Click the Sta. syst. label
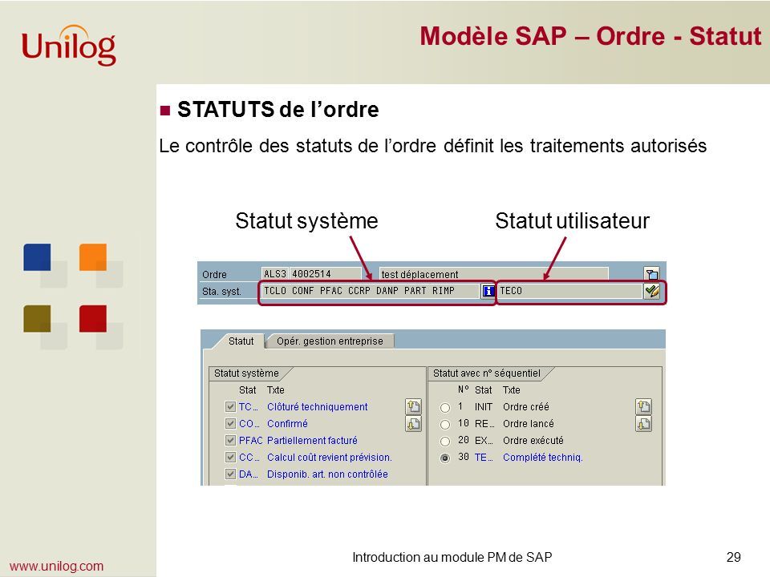 click(221, 292)
